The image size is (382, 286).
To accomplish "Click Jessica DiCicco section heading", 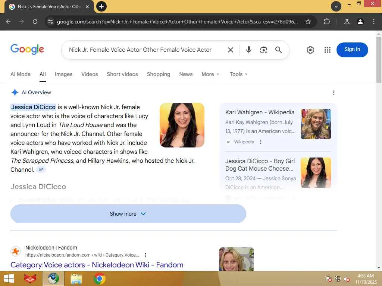I will pyautogui.click(x=38, y=187).
